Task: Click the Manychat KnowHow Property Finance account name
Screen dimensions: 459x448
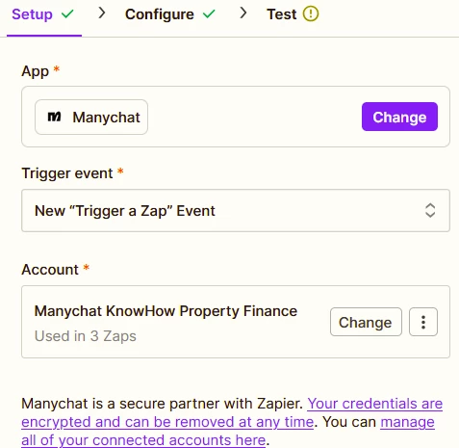Action: point(166,311)
